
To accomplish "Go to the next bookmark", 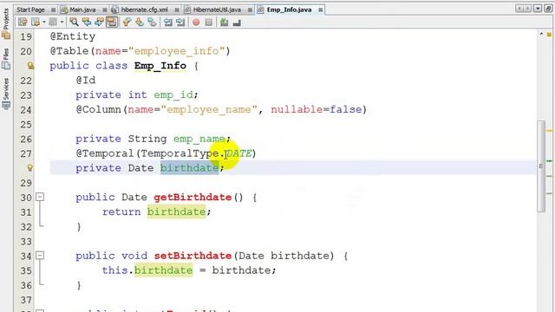I will pos(140,23).
